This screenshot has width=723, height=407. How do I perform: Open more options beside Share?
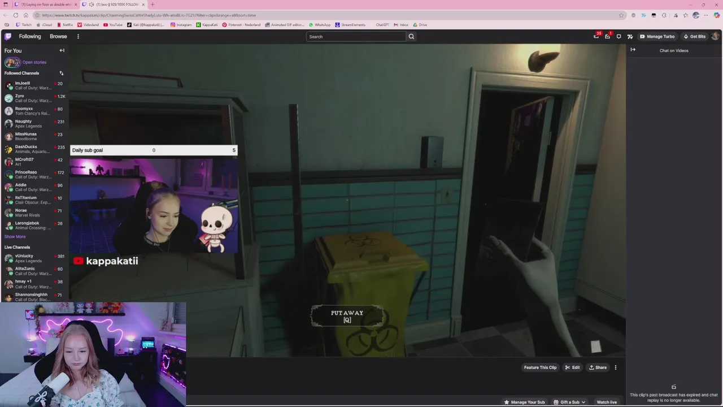[616, 367]
